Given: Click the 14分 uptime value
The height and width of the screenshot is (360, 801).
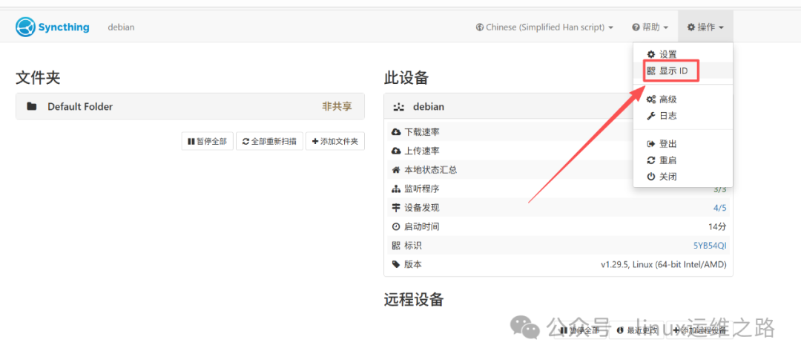Looking at the screenshot, I should [717, 226].
